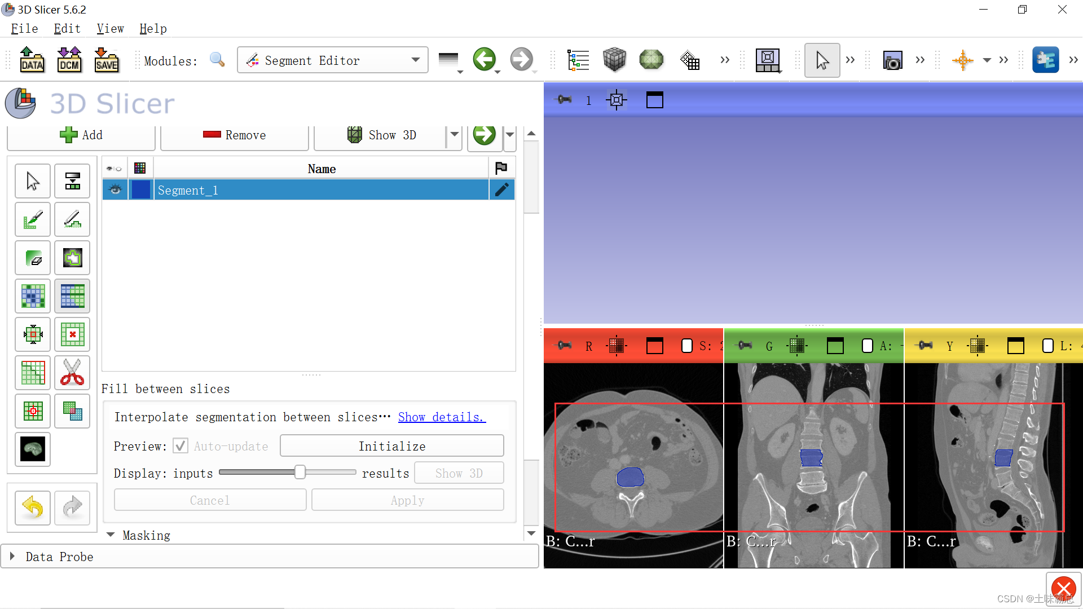Expand the Data Probe panel
1083x609 pixels.
tap(12, 556)
